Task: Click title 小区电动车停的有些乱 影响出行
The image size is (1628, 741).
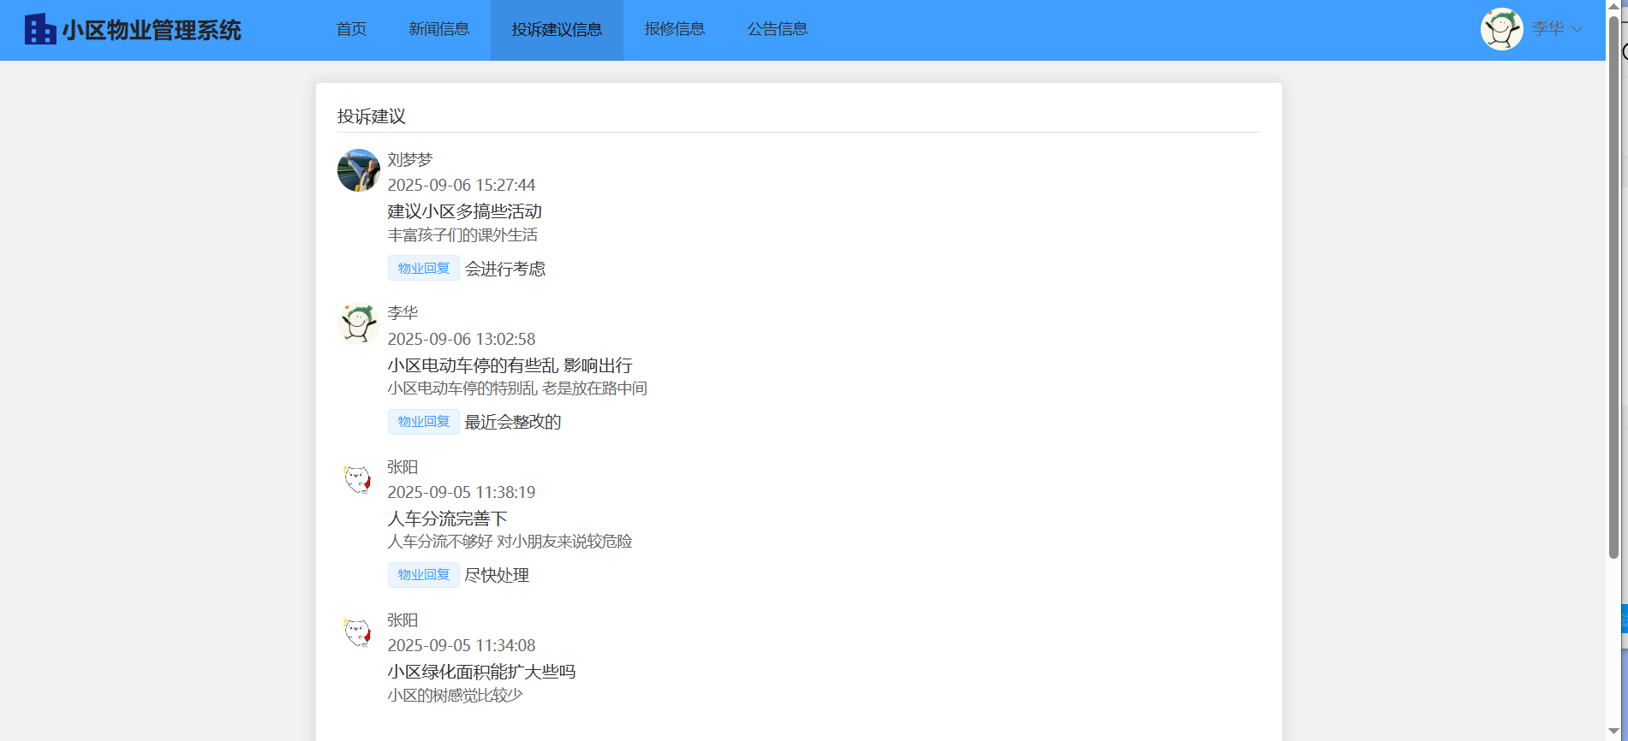Action: coord(510,365)
